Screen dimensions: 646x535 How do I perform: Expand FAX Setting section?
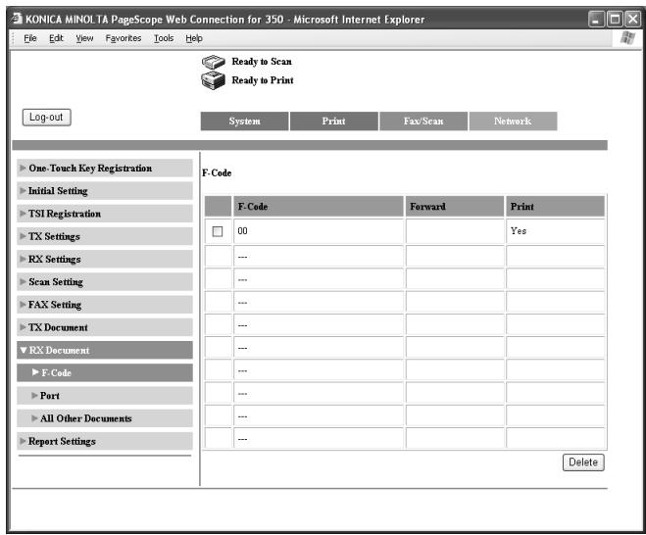click(105, 305)
